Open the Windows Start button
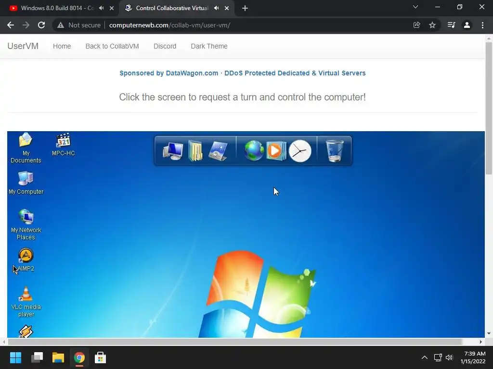Screen dimensions: 493x369 click(15, 357)
